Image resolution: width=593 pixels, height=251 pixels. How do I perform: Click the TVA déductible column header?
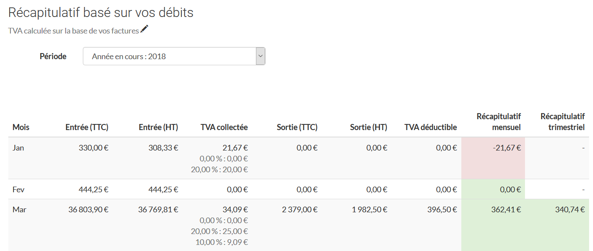(x=430, y=127)
